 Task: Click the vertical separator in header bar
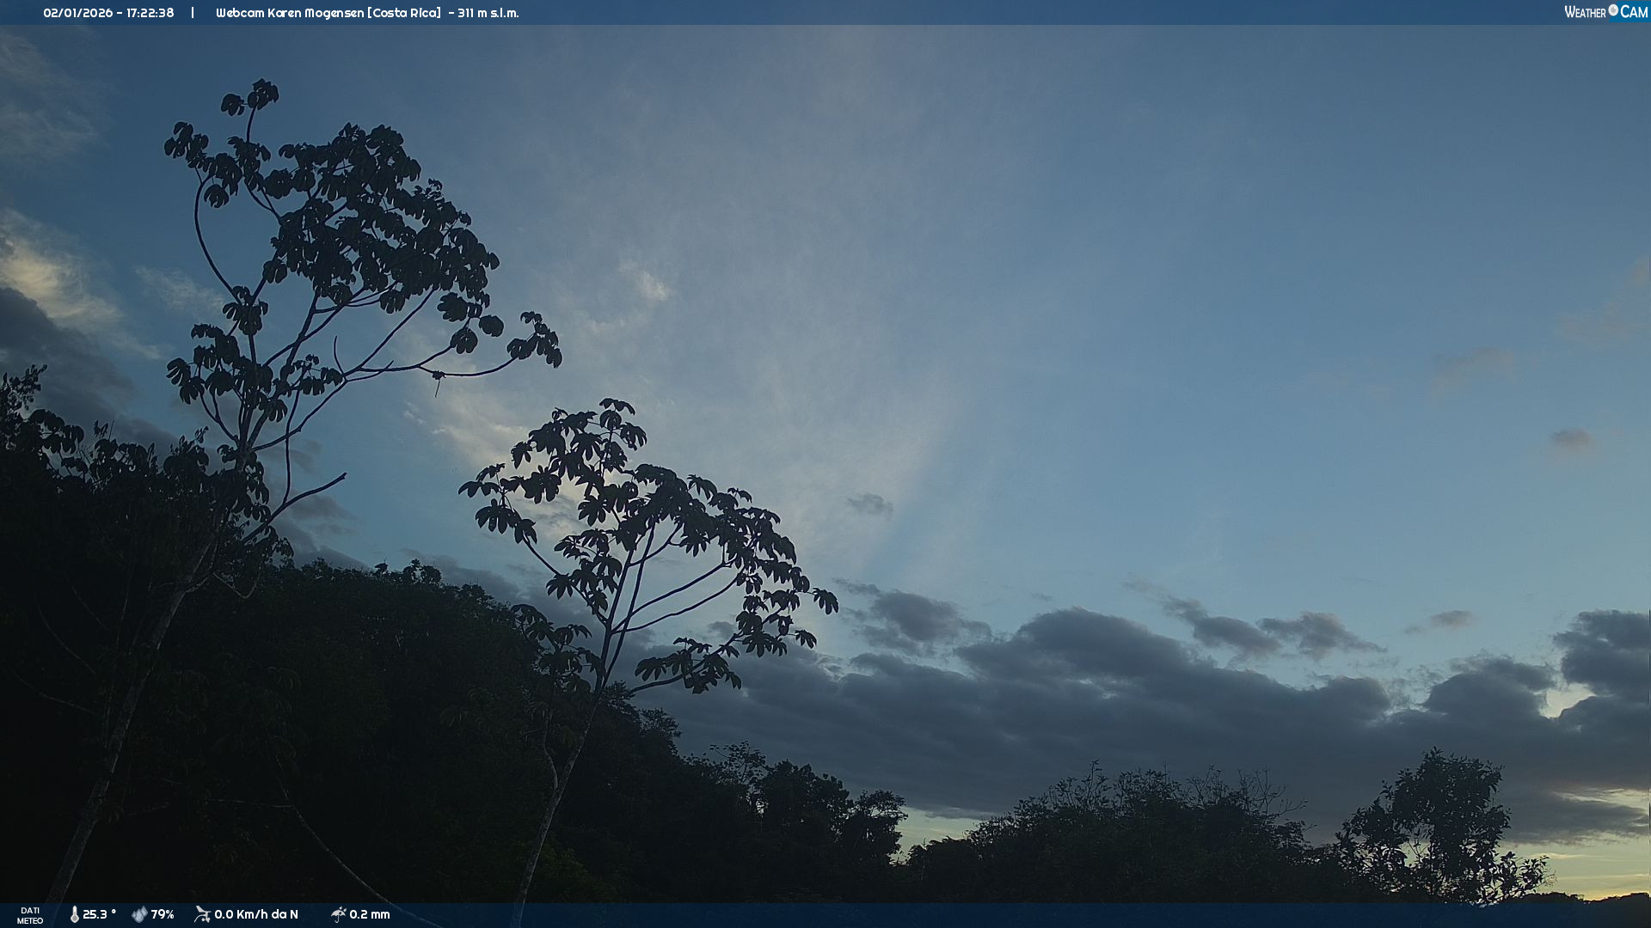tap(193, 13)
